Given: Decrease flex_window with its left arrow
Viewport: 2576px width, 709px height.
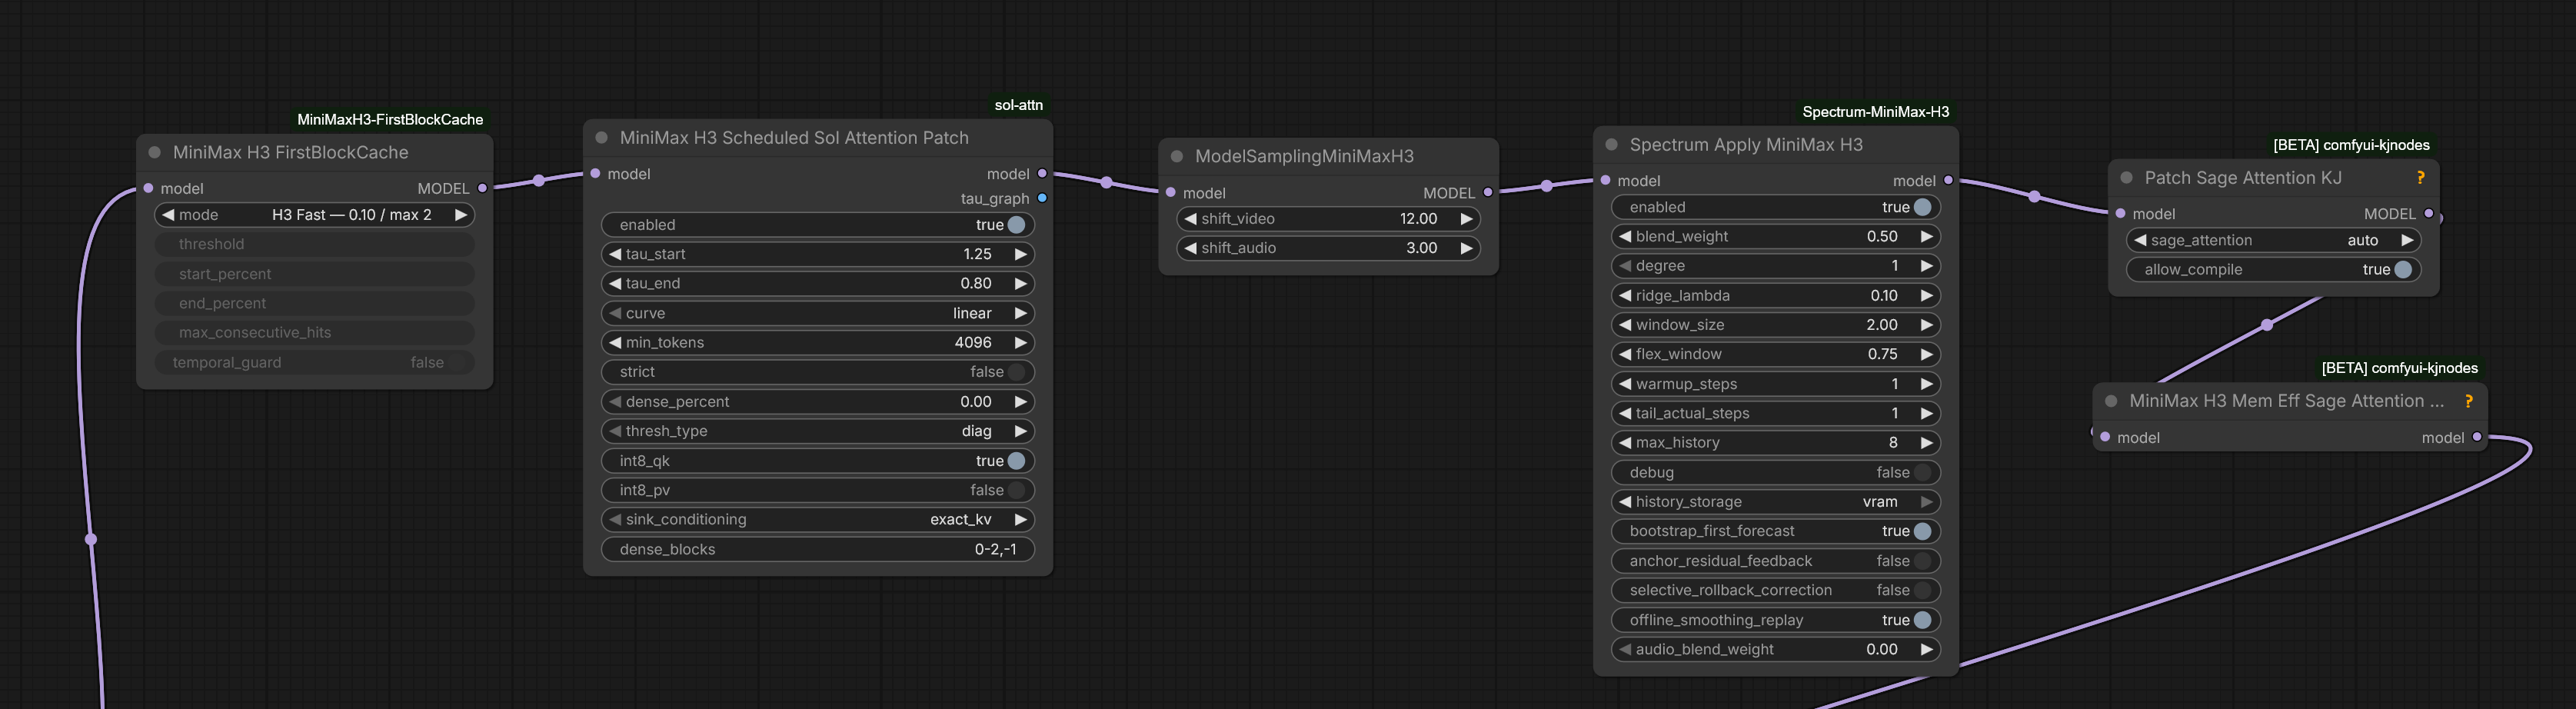Looking at the screenshot, I should [1625, 354].
